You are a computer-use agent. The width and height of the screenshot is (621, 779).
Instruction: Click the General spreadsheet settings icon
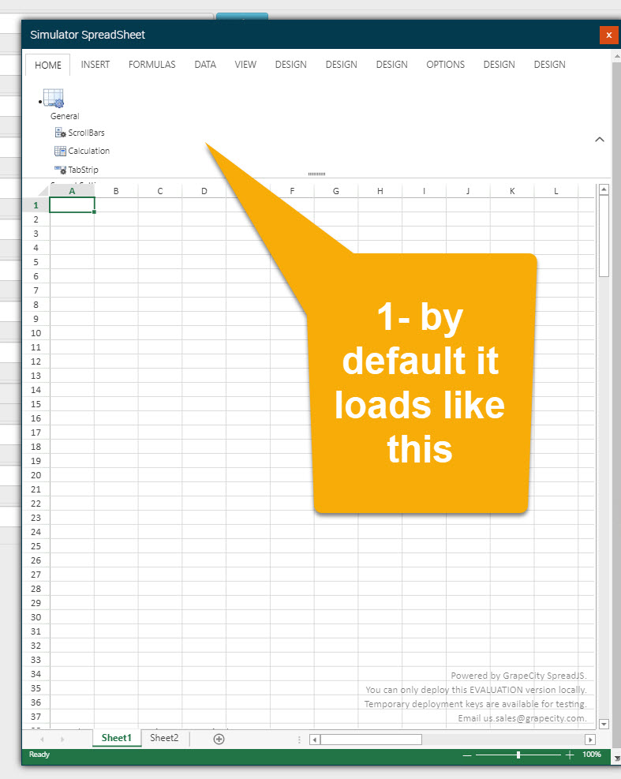[54, 99]
